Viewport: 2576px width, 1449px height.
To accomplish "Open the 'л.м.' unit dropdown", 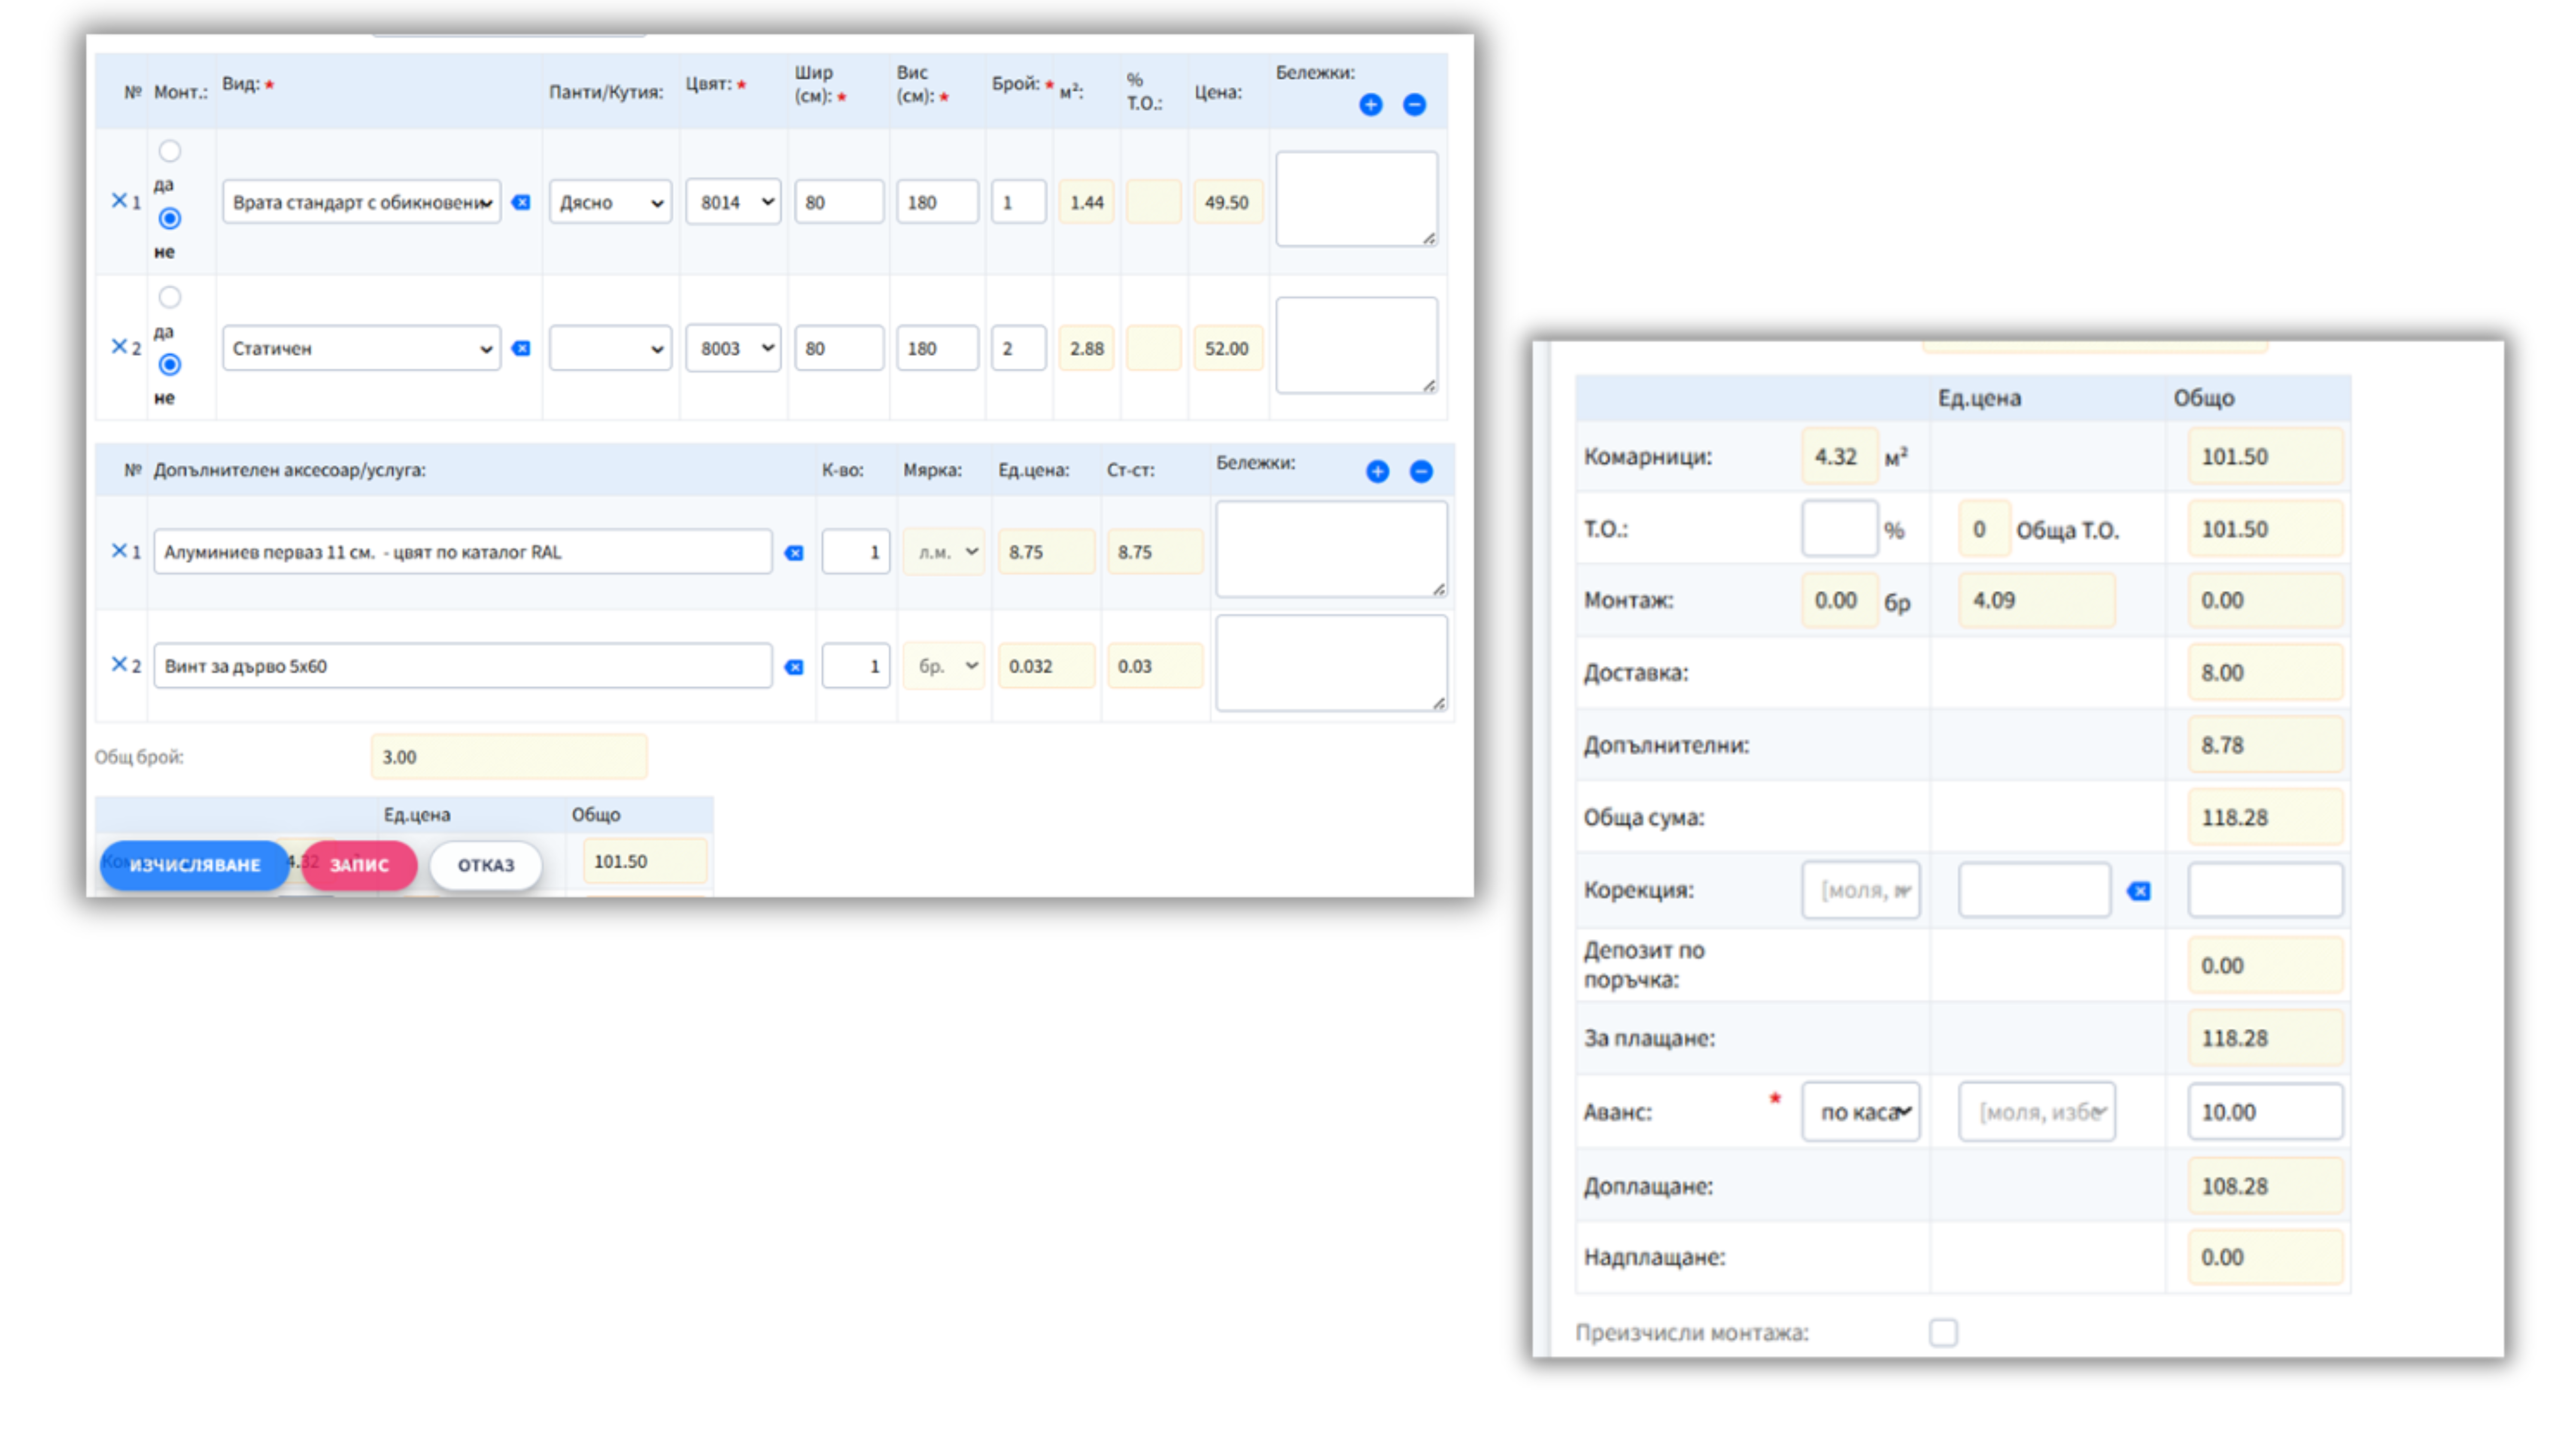I will click(944, 552).
